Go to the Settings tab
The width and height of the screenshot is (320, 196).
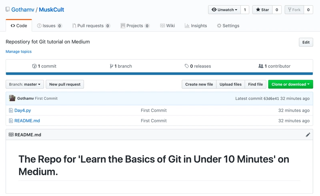tap(228, 26)
